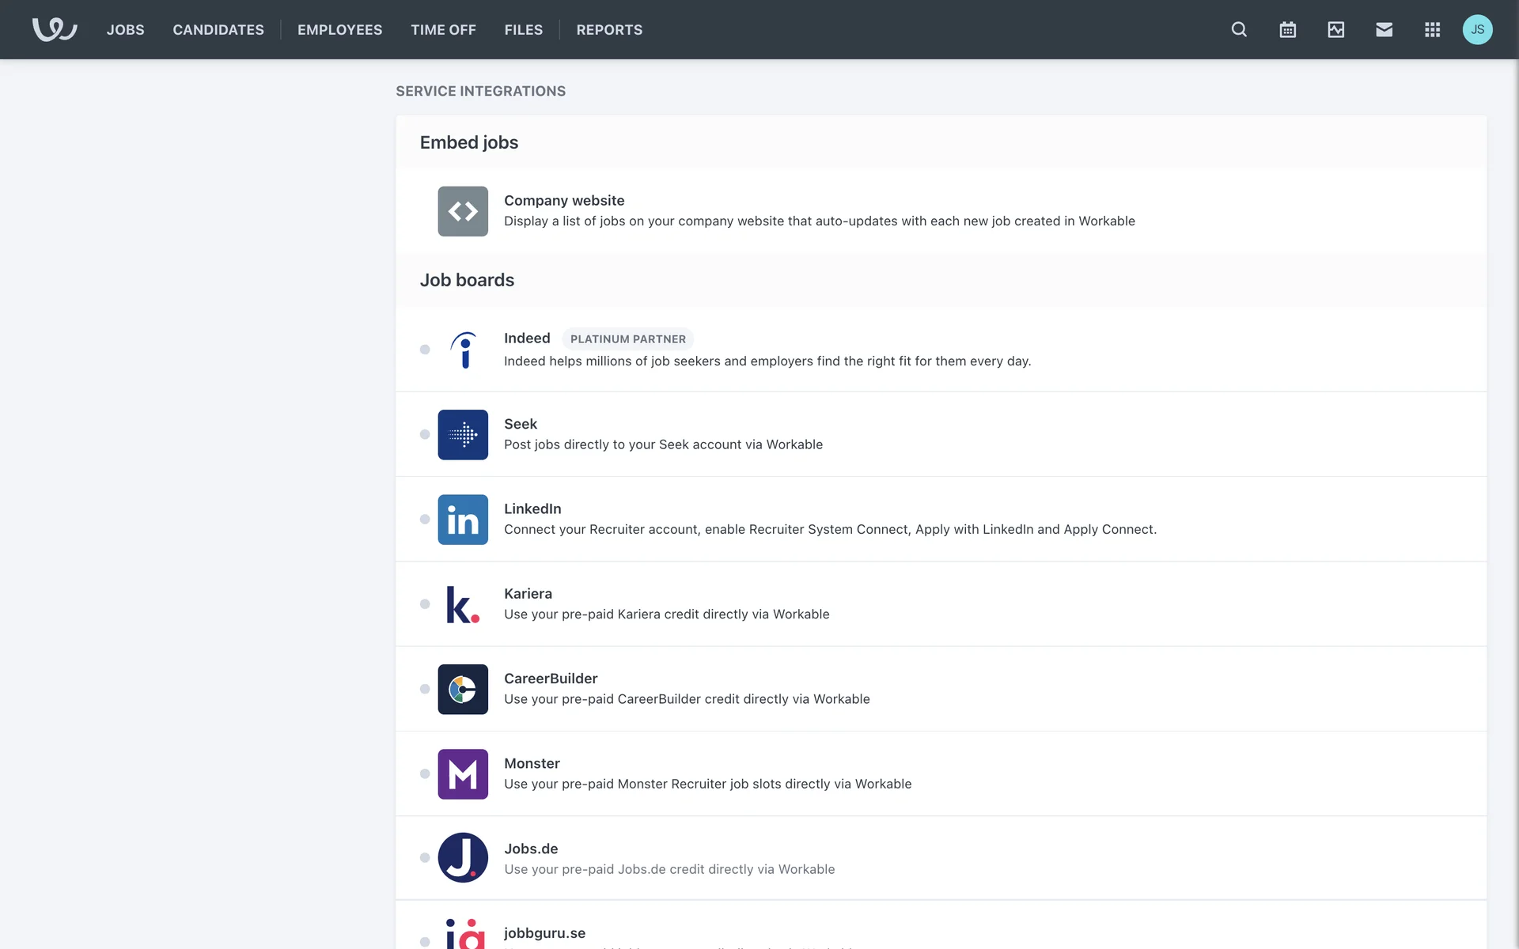This screenshot has width=1519, height=949.
Task: Click the CareerBuilder logo icon
Action: point(463,690)
